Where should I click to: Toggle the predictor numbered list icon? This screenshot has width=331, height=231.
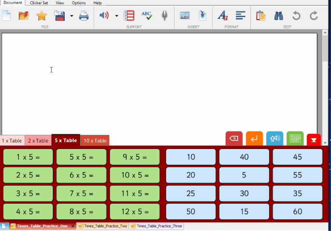pos(129,16)
